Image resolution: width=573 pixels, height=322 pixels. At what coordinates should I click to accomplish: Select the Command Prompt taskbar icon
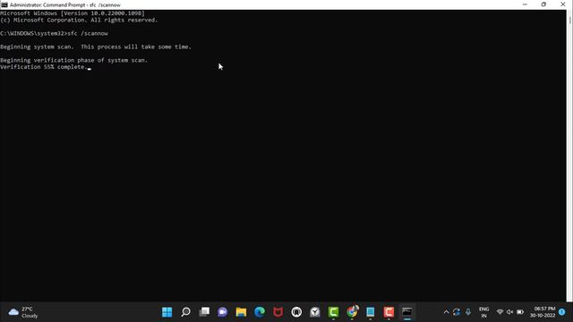click(x=407, y=312)
